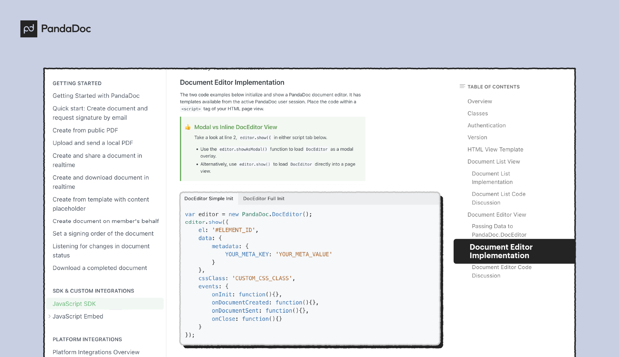Click the PLATFORM INTEGRATIONS header
Screen dimensions: 619x357
87,339
